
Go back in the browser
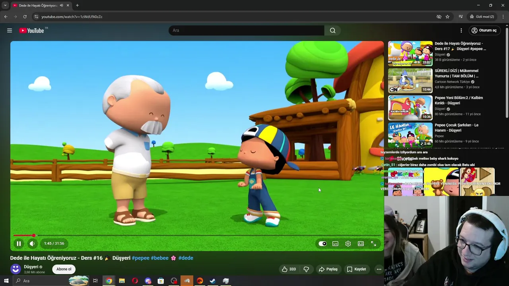[6, 17]
